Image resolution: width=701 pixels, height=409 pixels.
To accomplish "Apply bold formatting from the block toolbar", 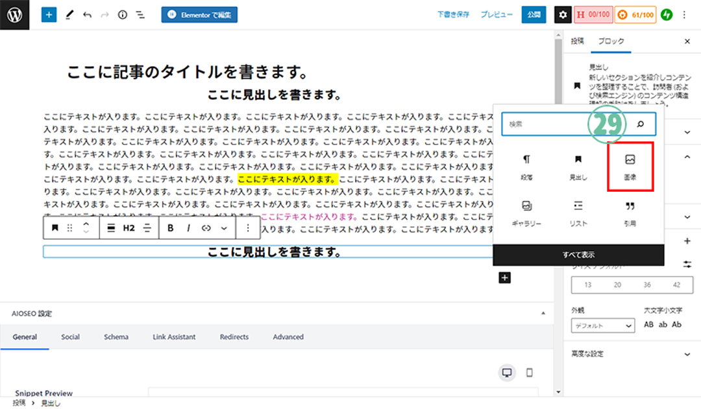I will 171,228.
